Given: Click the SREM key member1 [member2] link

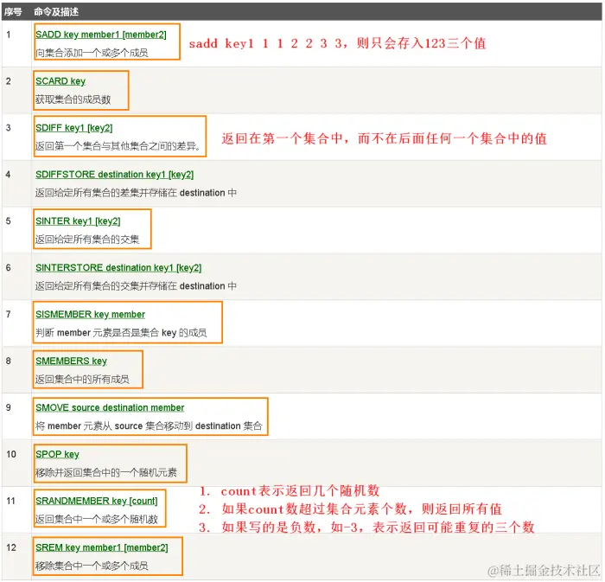Looking at the screenshot, I should coord(102,548).
